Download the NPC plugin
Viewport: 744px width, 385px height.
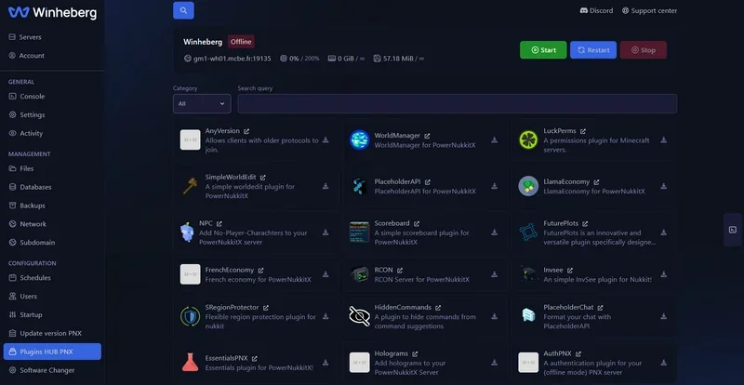(x=325, y=232)
